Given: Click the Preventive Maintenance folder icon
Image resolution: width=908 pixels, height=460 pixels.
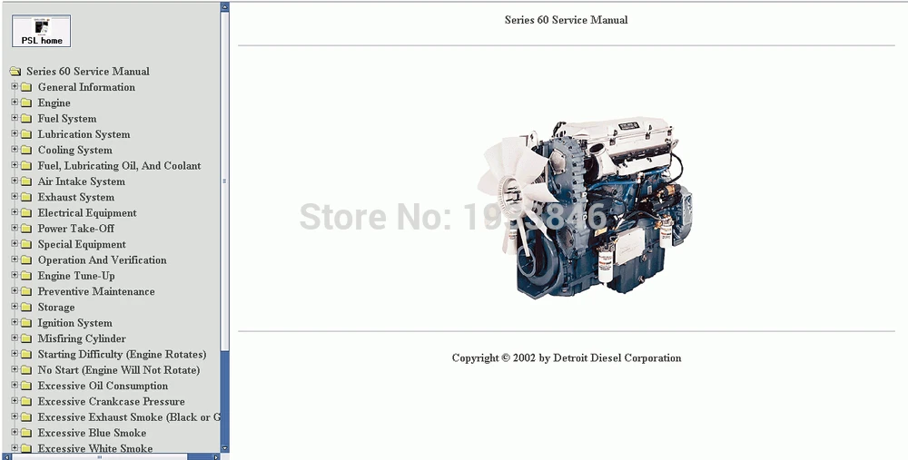Looking at the screenshot, I should [26, 291].
